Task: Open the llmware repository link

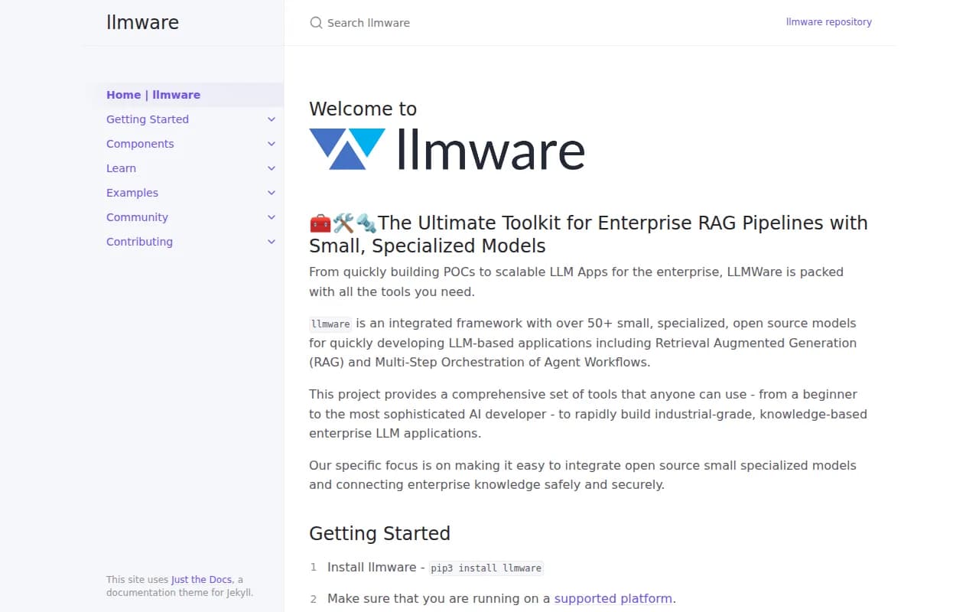Action: [829, 22]
